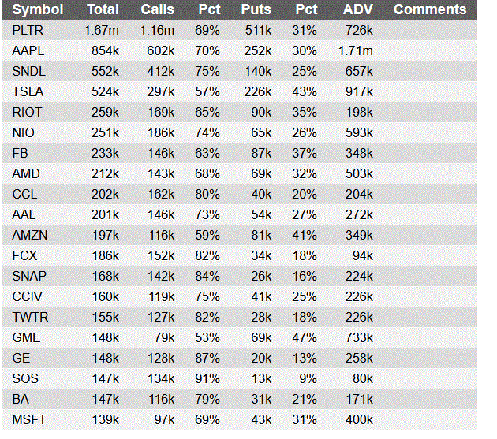497x439 pixels.
Task: Open the PLTR symbol row
Action: [x=28, y=30]
